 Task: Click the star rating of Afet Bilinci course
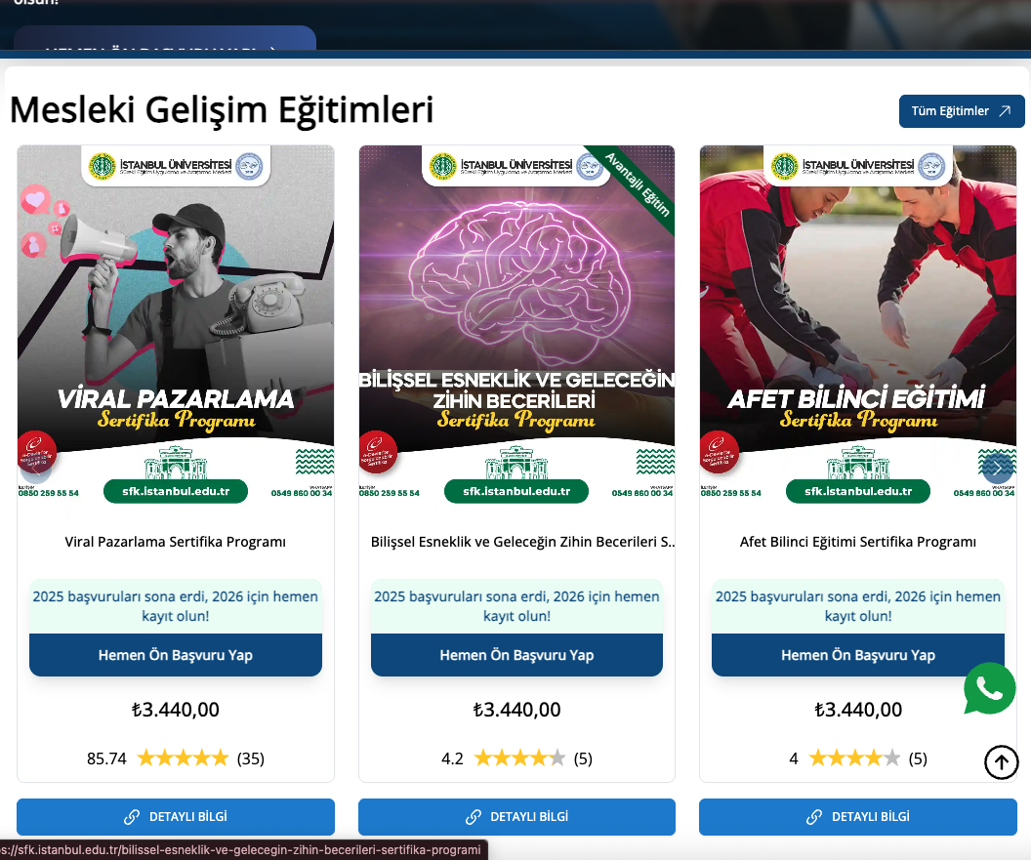[x=855, y=758]
